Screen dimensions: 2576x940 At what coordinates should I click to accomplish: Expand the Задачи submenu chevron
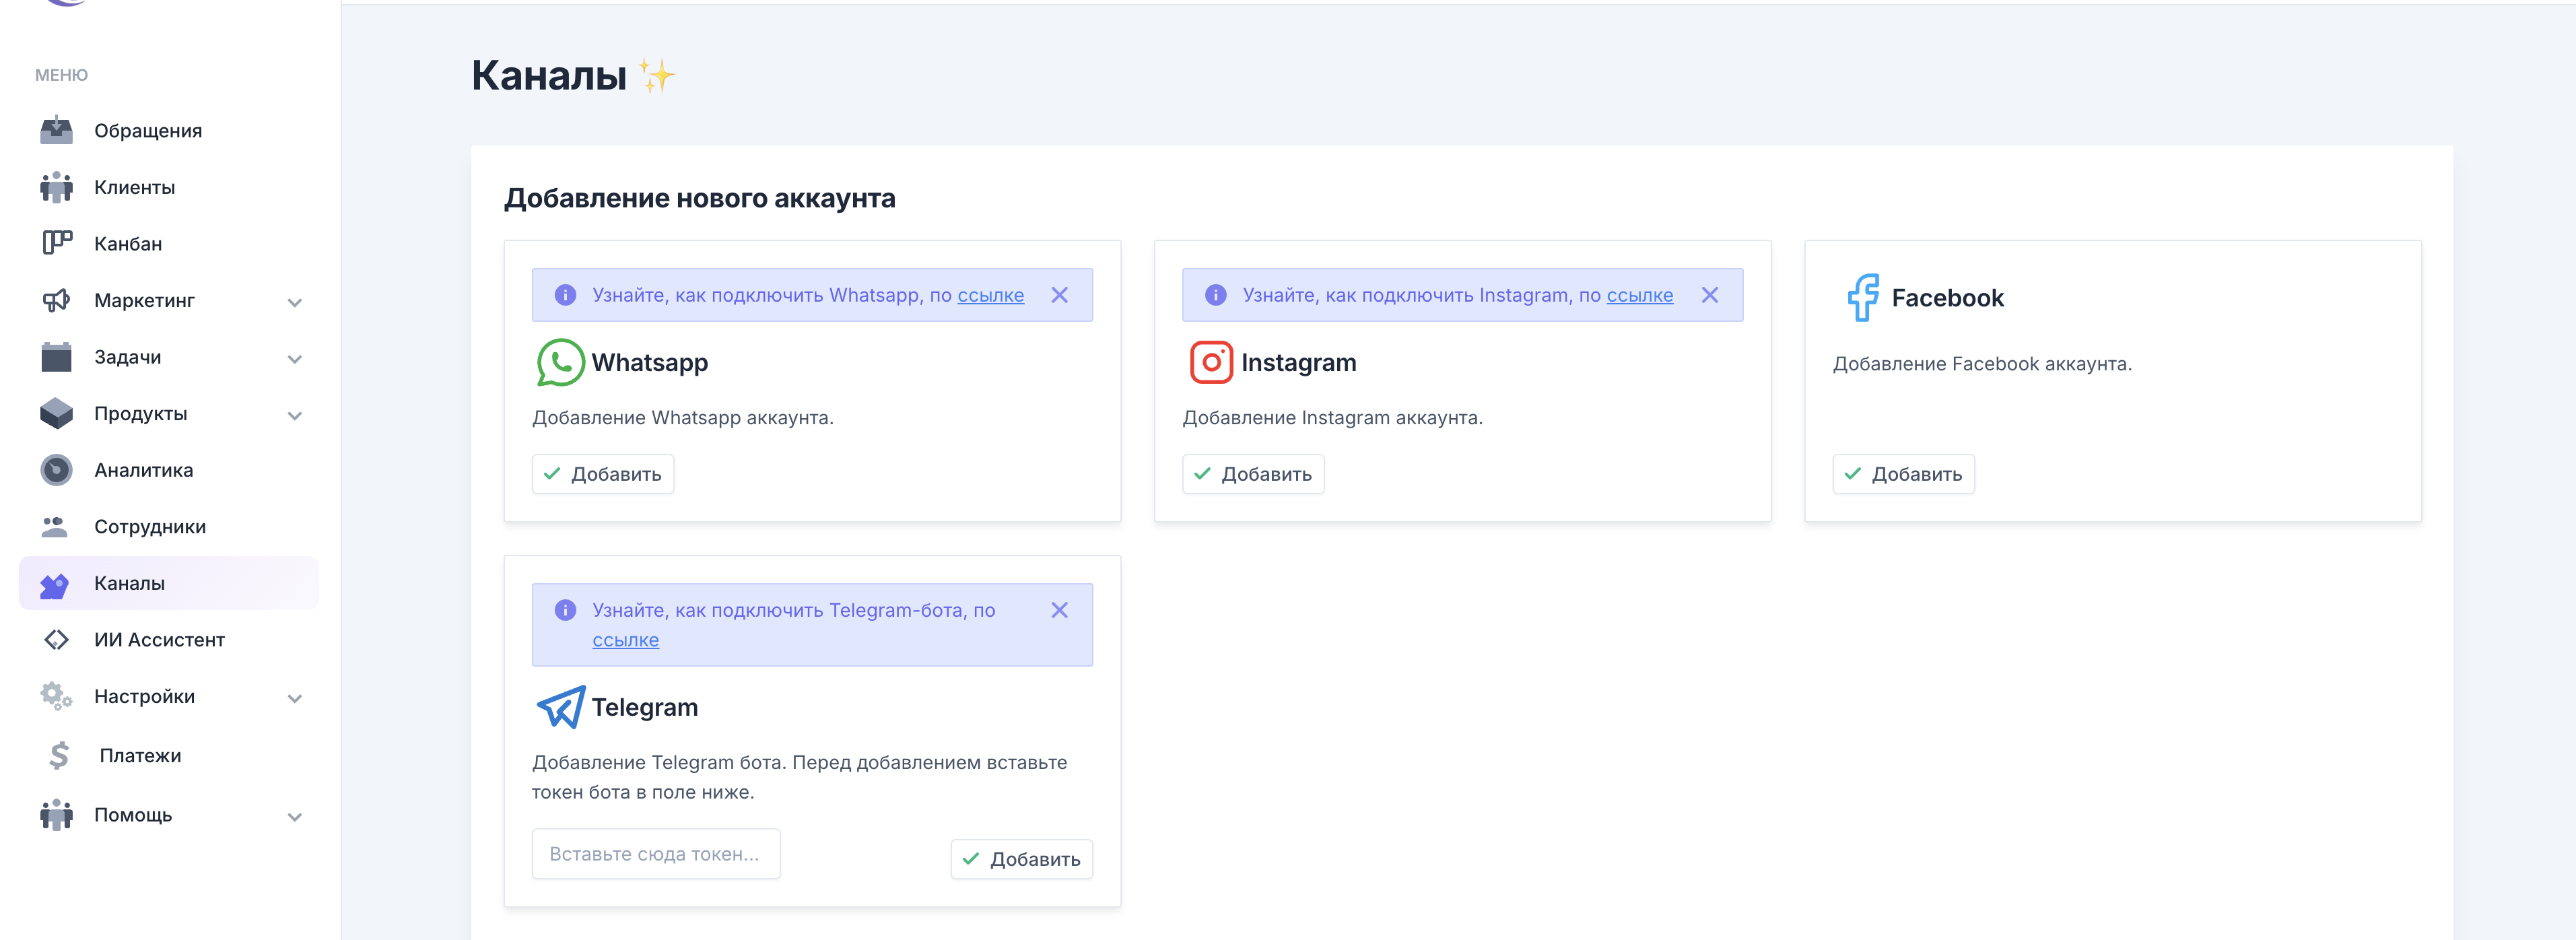click(294, 359)
